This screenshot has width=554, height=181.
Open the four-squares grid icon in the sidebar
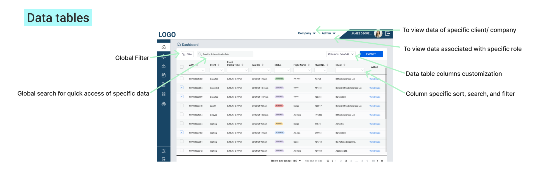click(164, 94)
